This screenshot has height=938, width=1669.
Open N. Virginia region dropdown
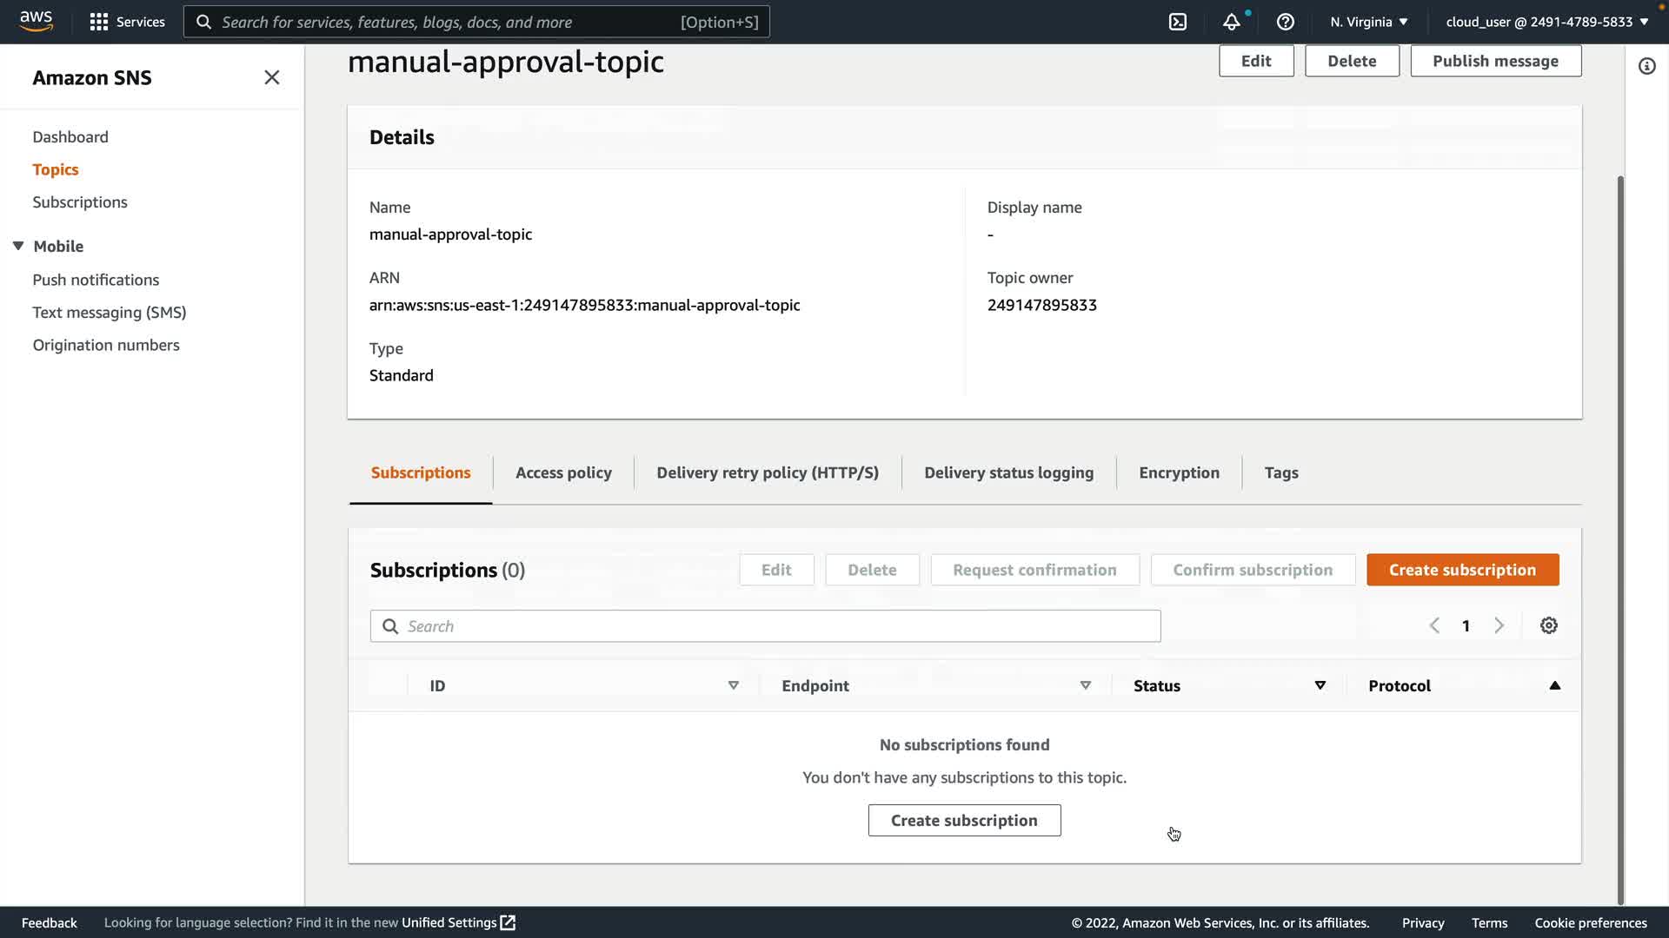click(x=1368, y=22)
